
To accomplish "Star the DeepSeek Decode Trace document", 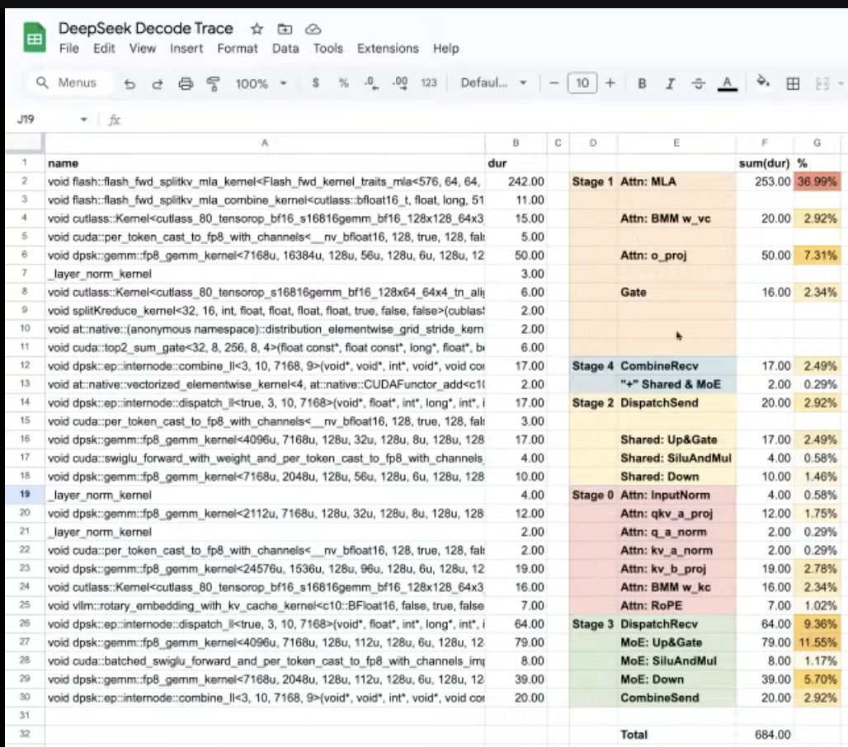I will pos(257,29).
